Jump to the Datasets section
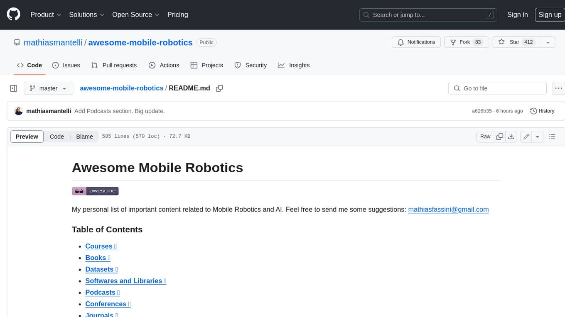The image size is (565, 317). click(x=102, y=269)
